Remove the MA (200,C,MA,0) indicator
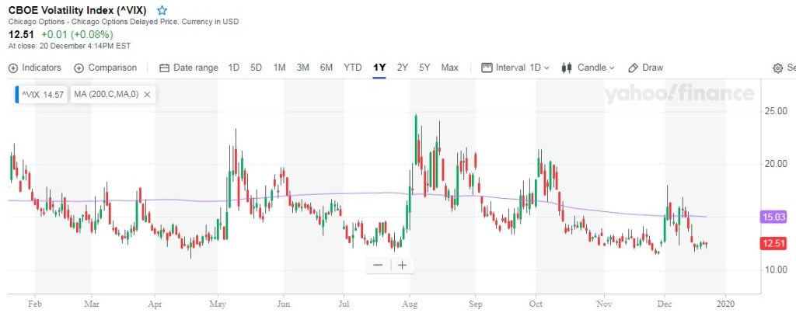The image size is (796, 320). pos(147,94)
